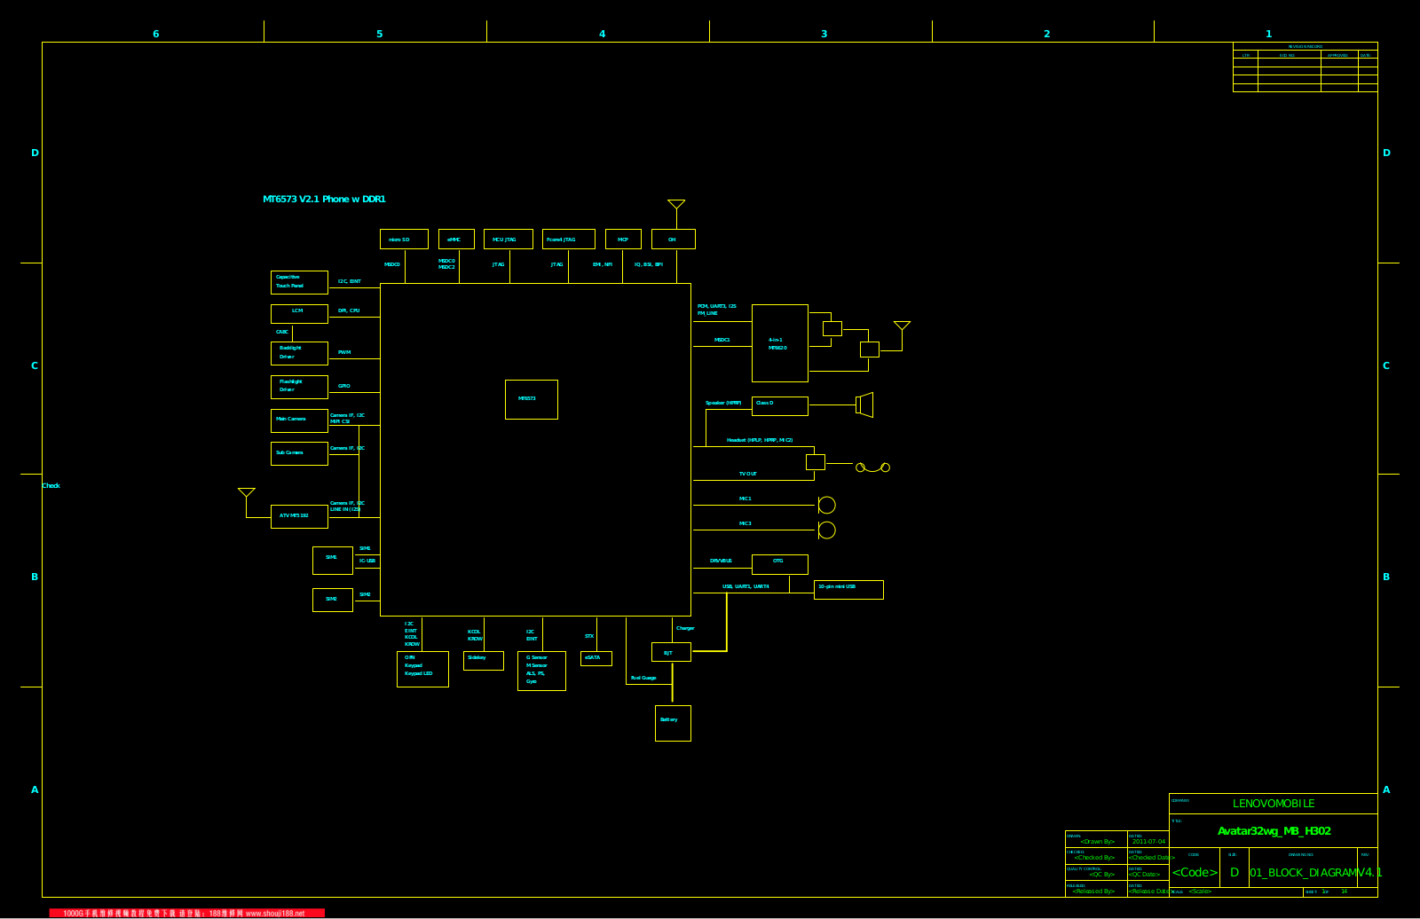Select the LCM block
The width and height of the screenshot is (1420, 919).
pyautogui.click(x=299, y=314)
